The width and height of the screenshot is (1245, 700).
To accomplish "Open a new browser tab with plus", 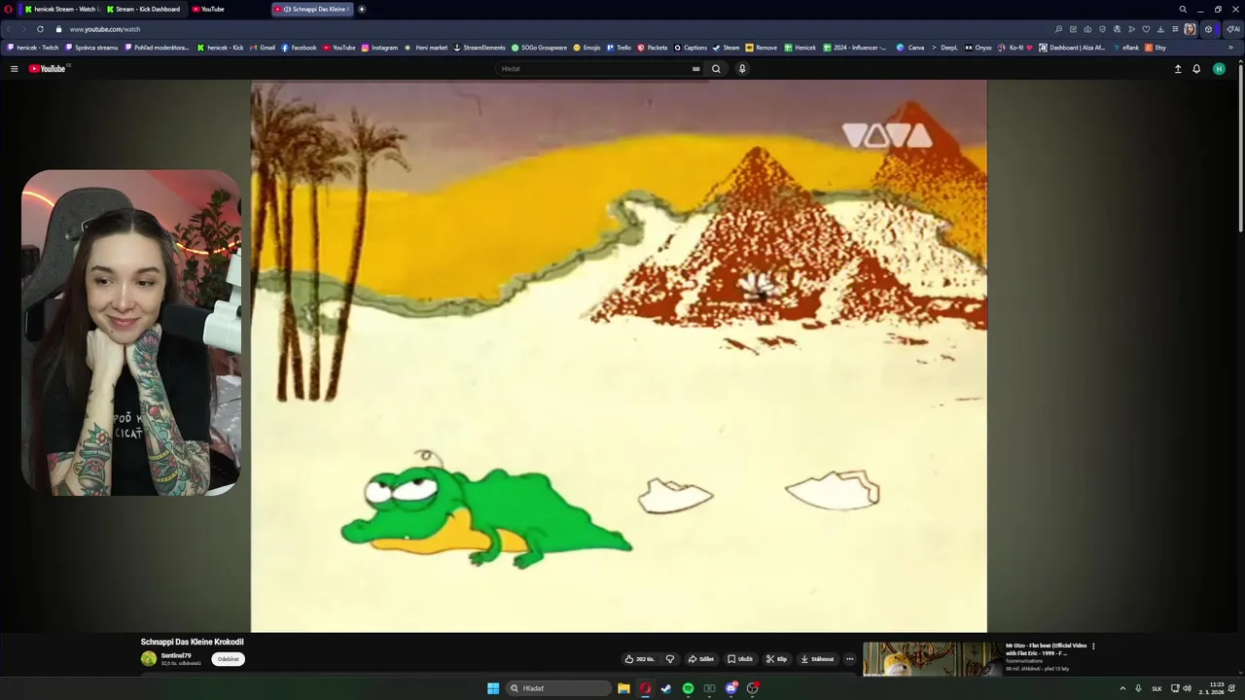I will point(362,9).
